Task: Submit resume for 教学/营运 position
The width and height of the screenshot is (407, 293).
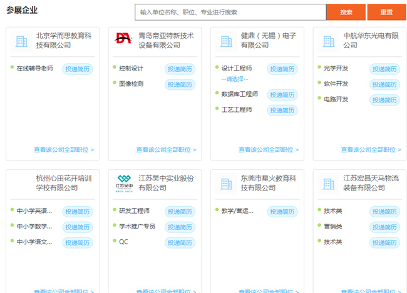Action: tap(282, 212)
